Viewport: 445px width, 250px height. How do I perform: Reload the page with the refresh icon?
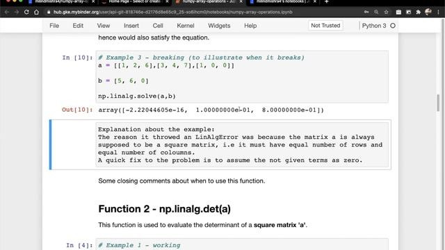click(26, 12)
